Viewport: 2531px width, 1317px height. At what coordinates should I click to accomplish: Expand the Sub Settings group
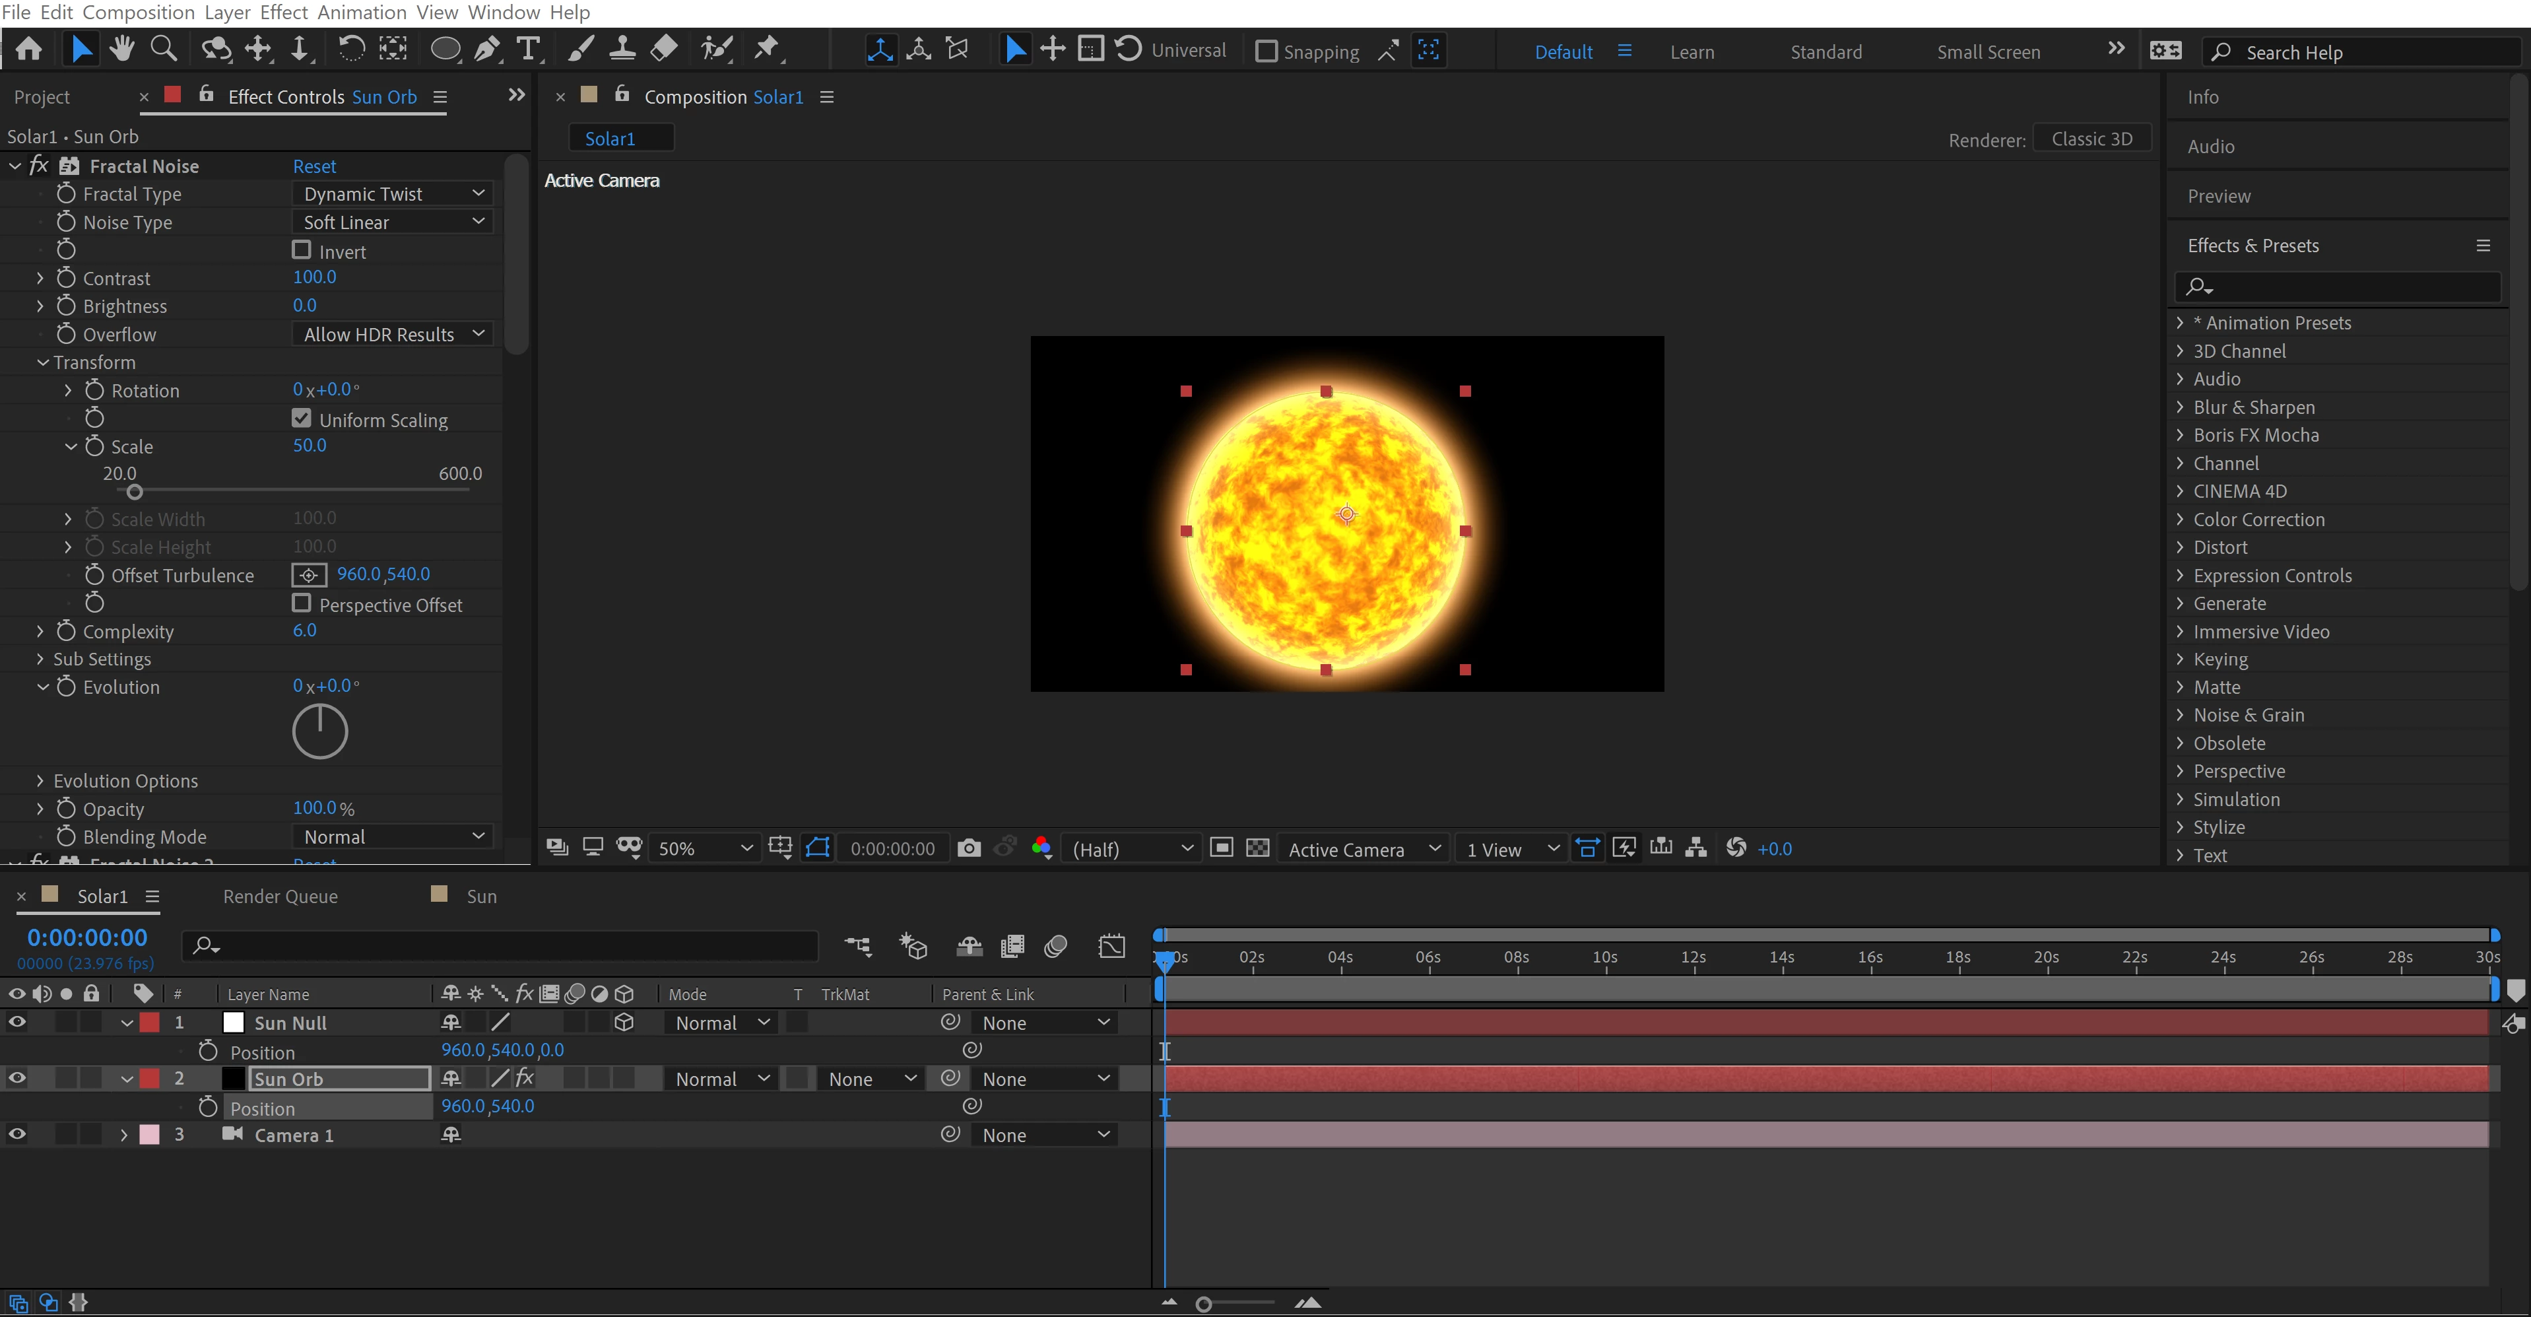pos(40,659)
